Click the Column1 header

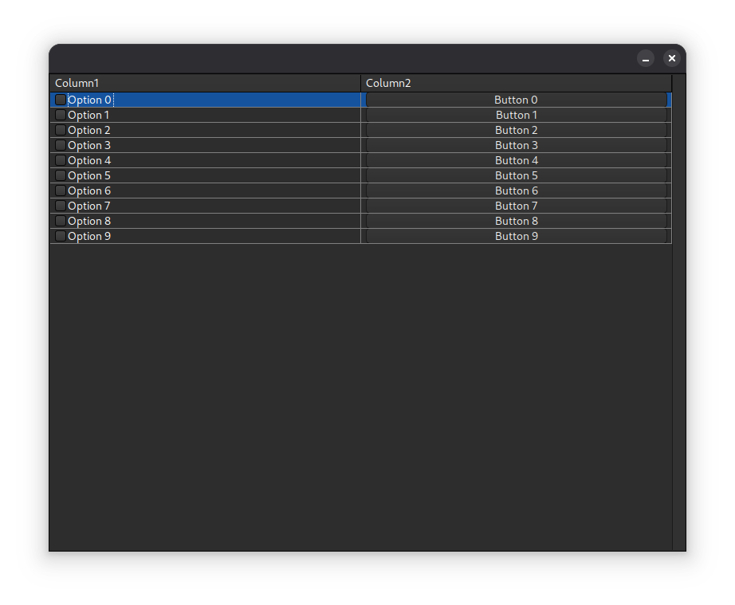pos(205,83)
